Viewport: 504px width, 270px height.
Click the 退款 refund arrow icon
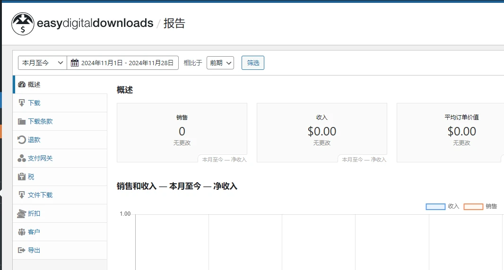point(22,140)
